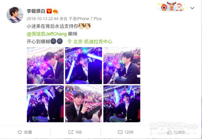Click the post timestamp 2018-10-13 22:44

click(42, 19)
